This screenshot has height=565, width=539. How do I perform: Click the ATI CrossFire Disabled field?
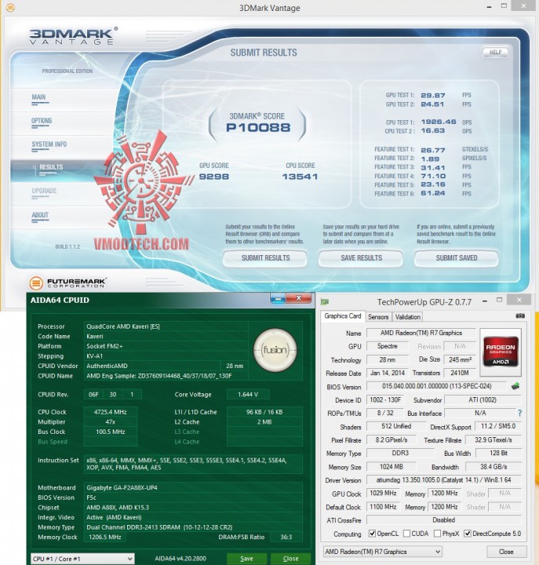point(444,520)
